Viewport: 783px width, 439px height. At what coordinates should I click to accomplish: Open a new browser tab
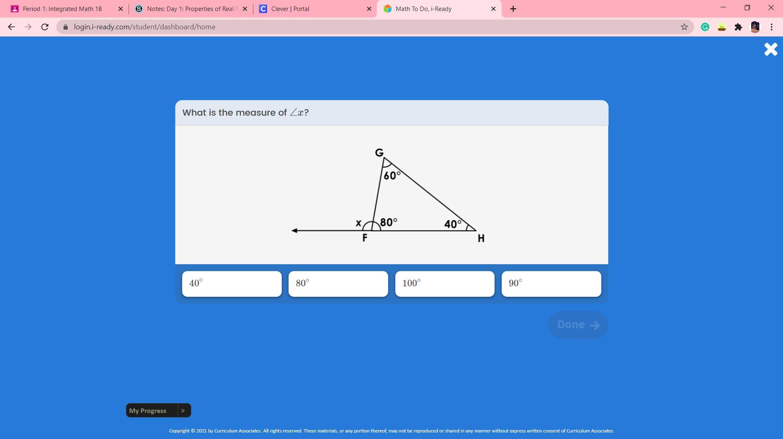513,9
